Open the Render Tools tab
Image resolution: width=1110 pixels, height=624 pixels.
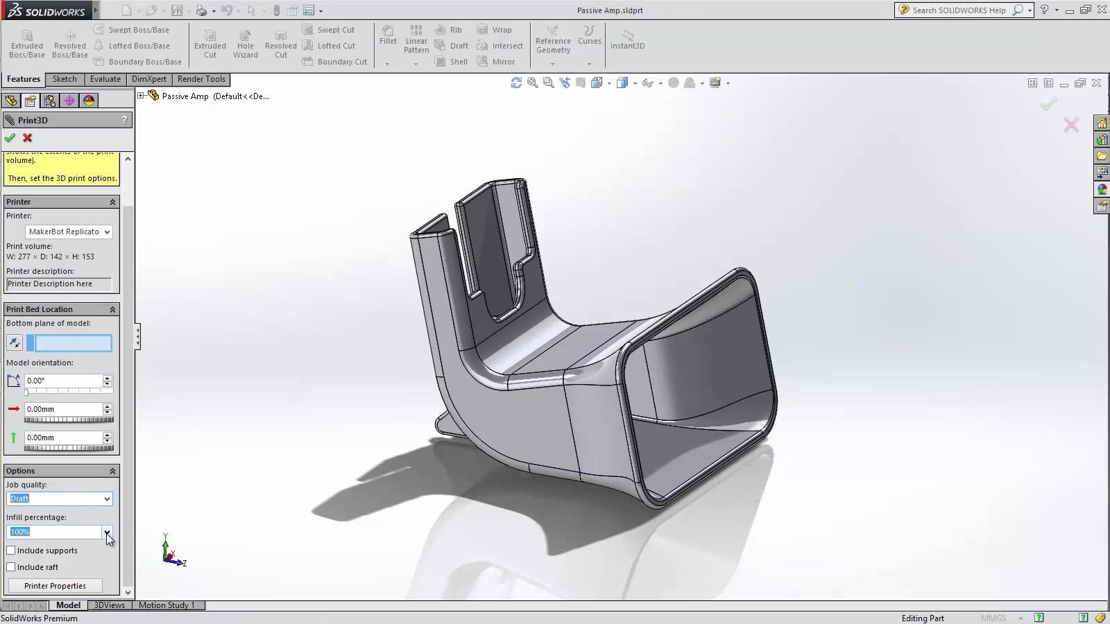(201, 79)
